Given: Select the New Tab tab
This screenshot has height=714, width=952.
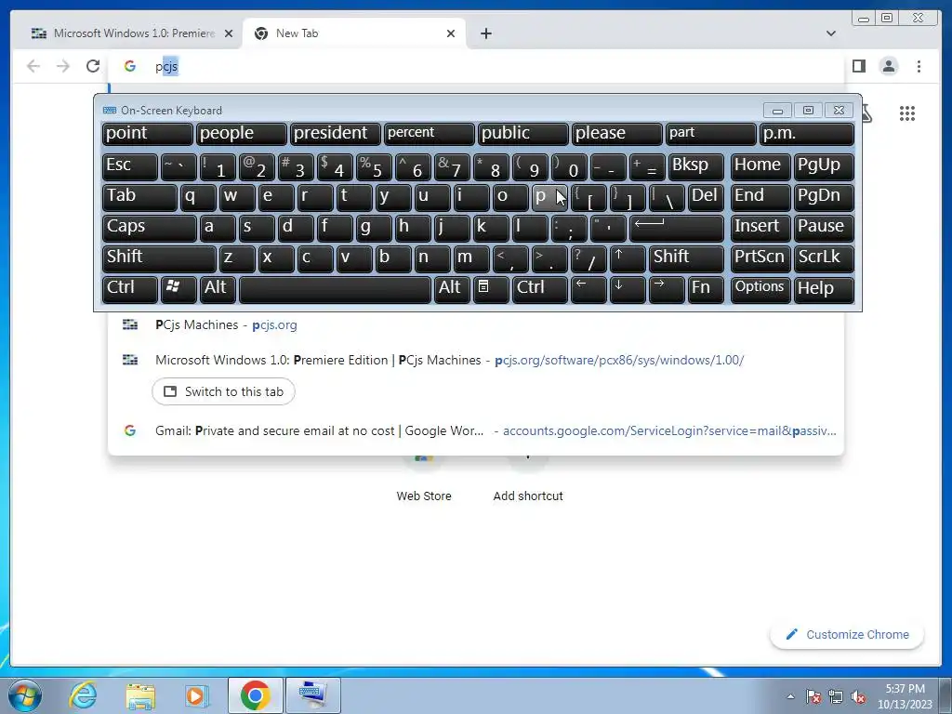Looking at the screenshot, I should [x=353, y=33].
